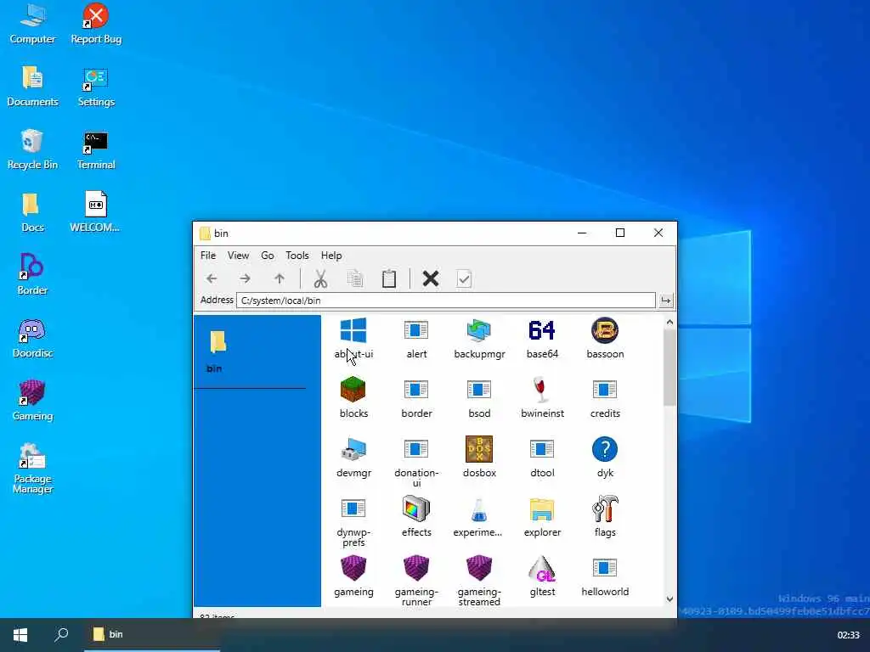This screenshot has height=652, width=870.
Task: Open the Tools menu
Action: (x=297, y=256)
